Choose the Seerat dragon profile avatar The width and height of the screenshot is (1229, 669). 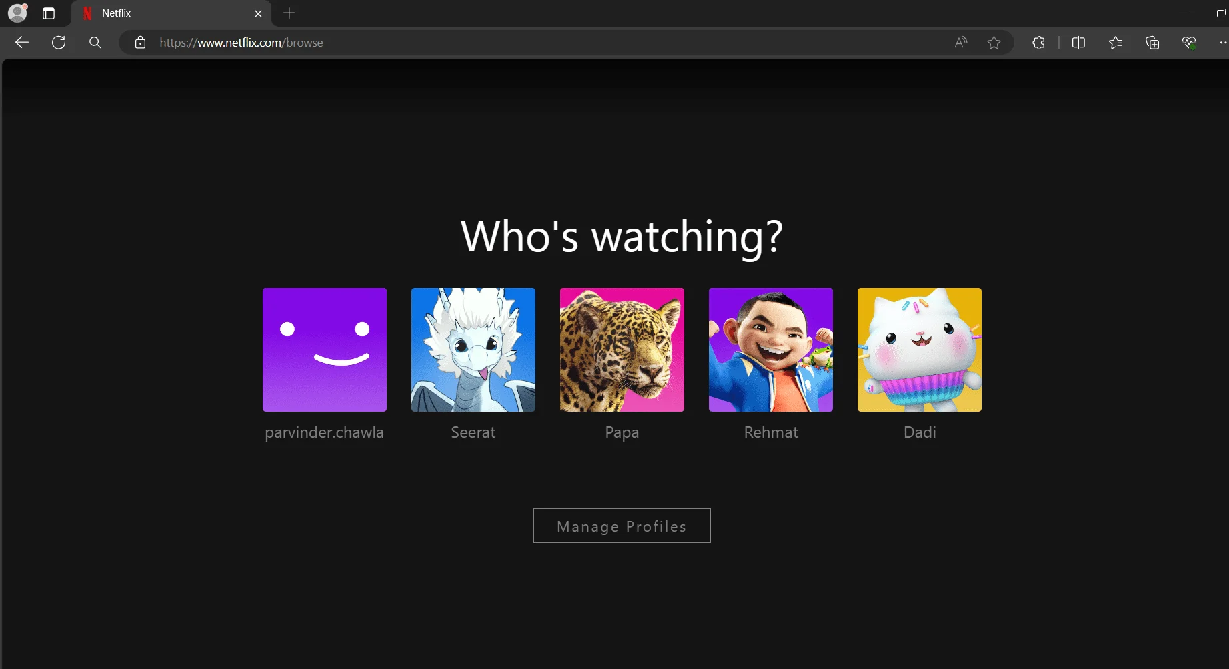coord(473,350)
